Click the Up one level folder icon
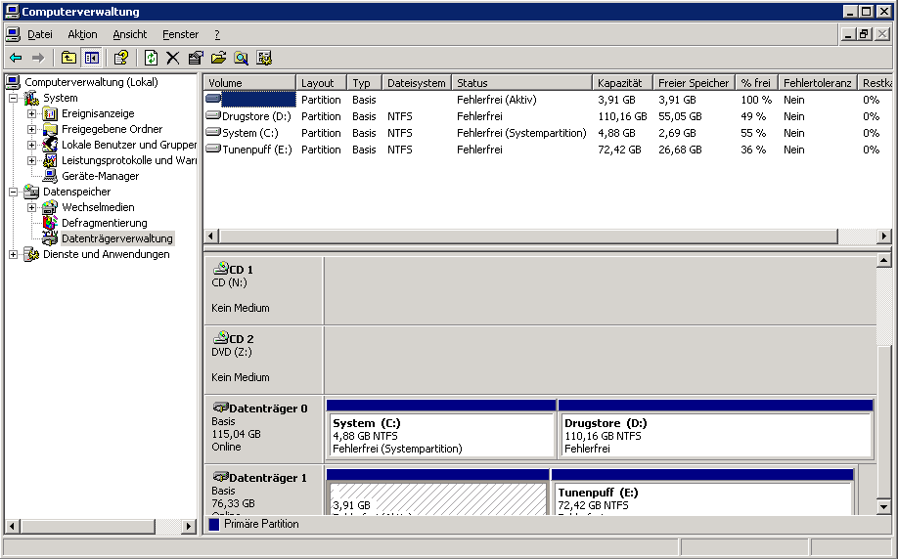The width and height of the screenshot is (898, 559). [x=68, y=58]
